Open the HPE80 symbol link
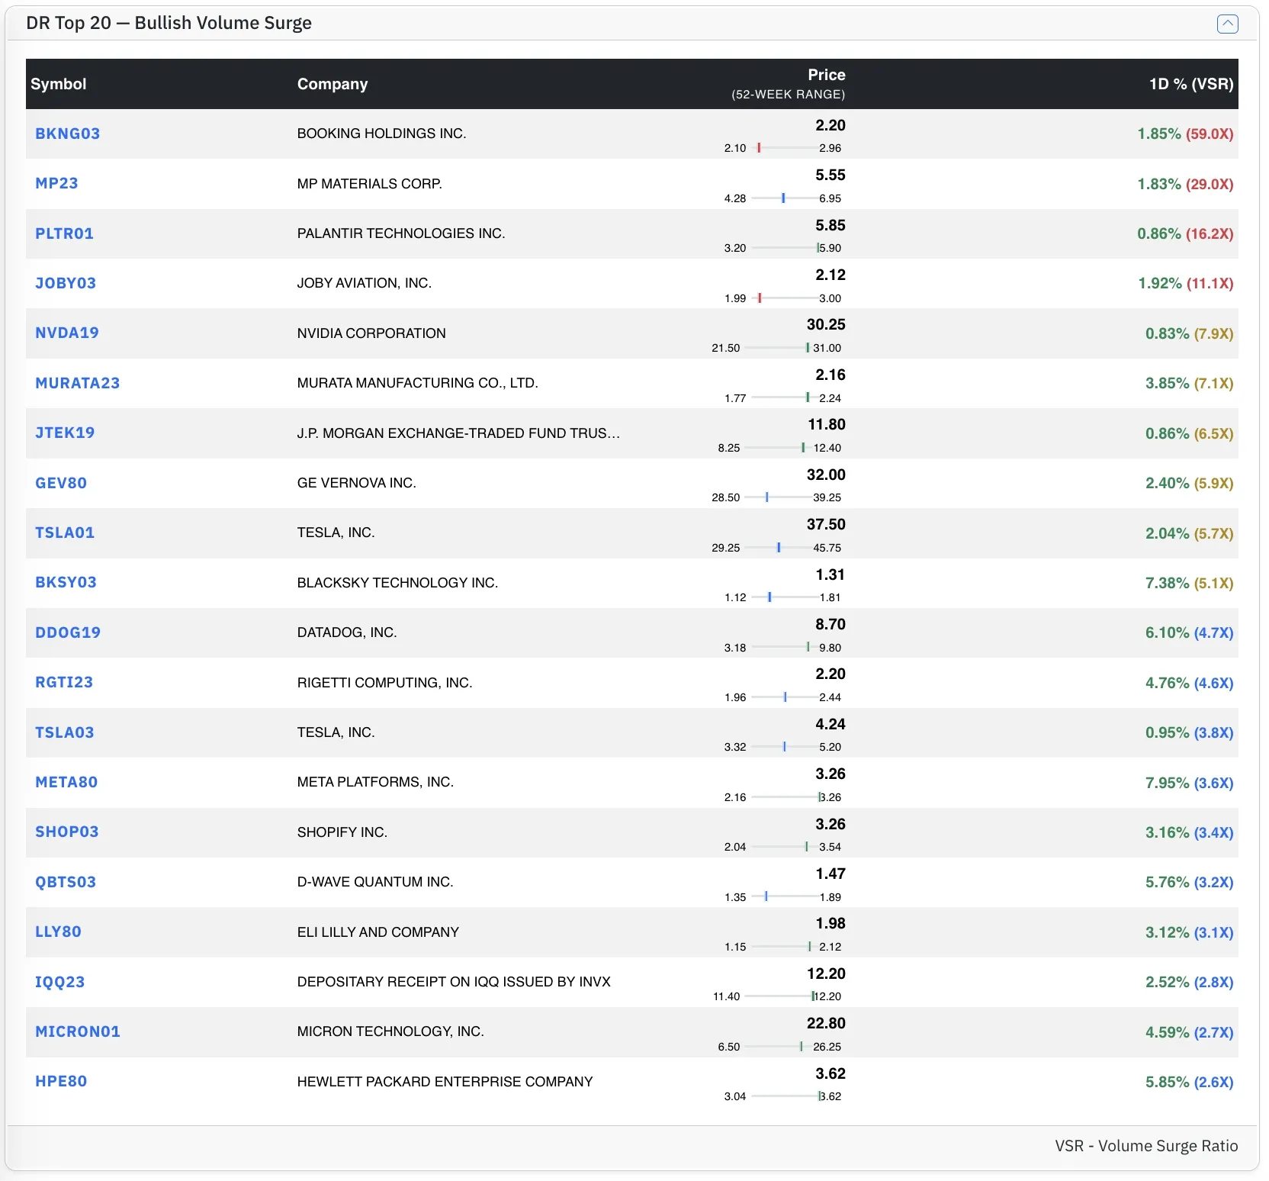The height and width of the screenshot is (1181, 1269). 61,1081
